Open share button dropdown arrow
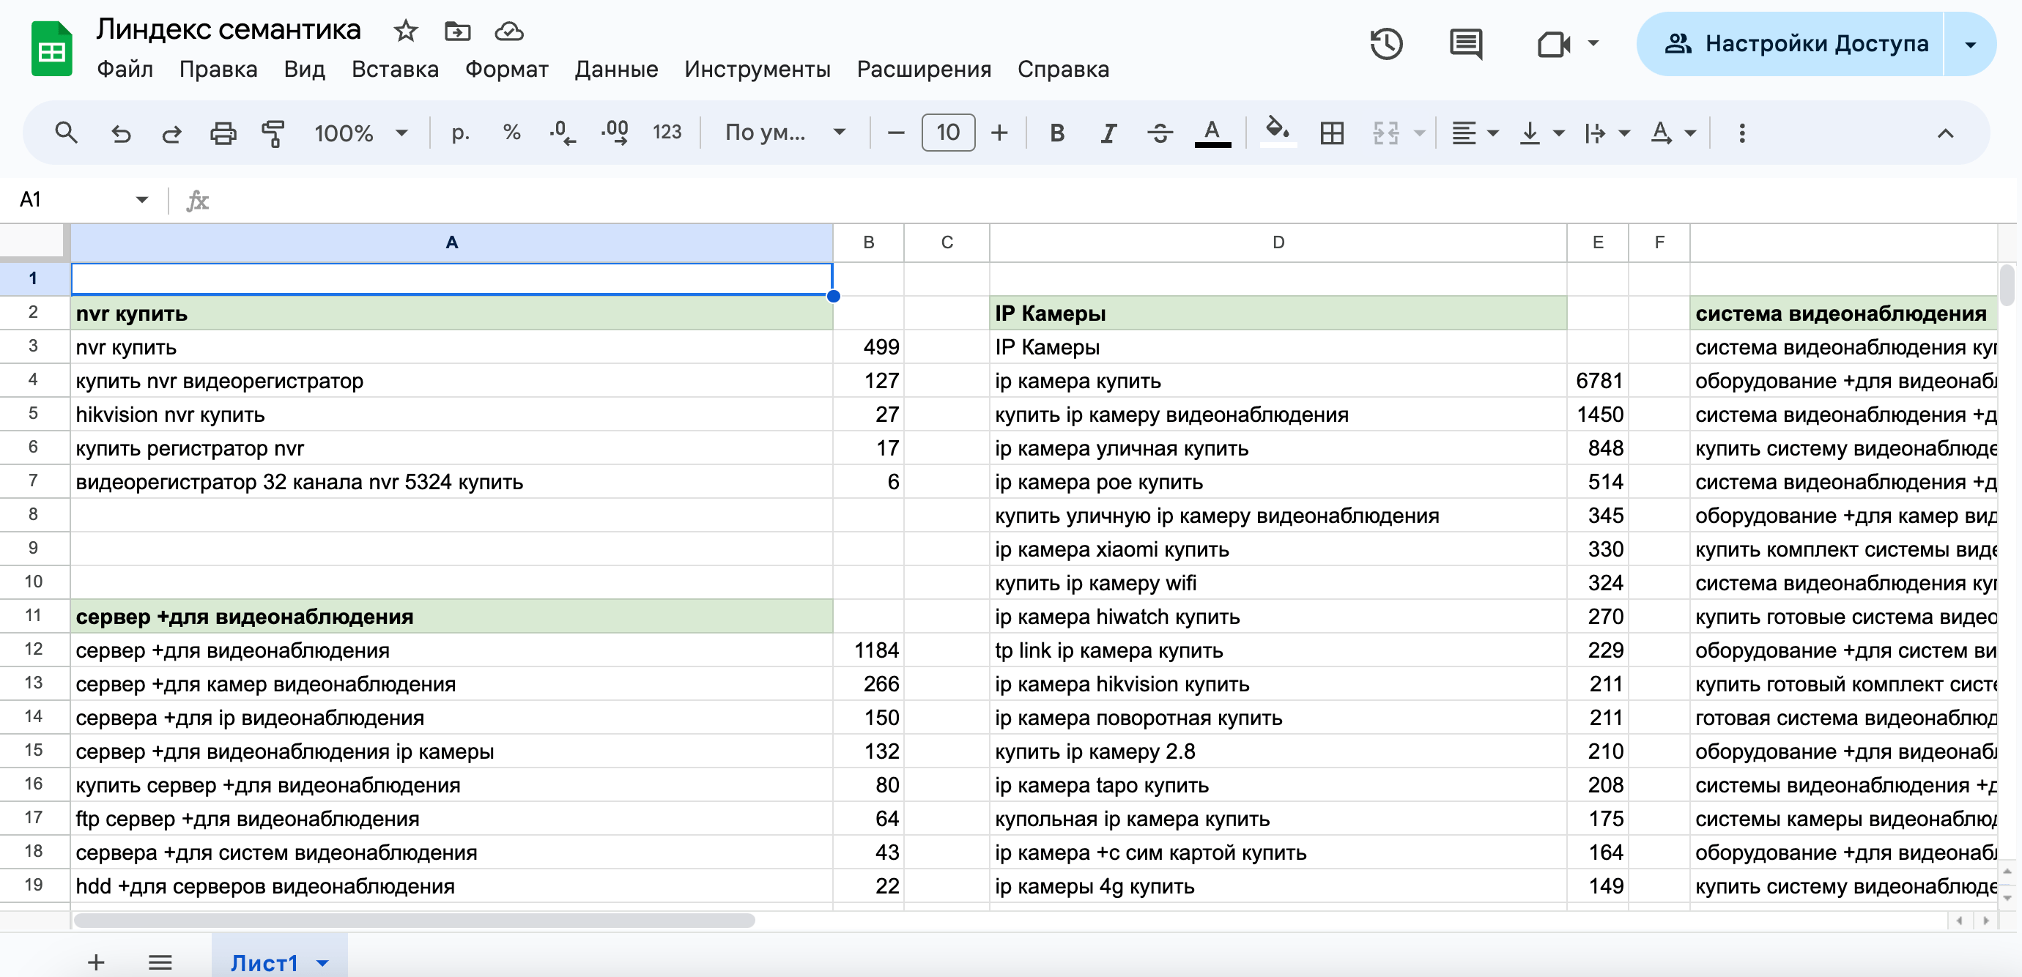The image size is (2022, 977). coord(1970,45)
